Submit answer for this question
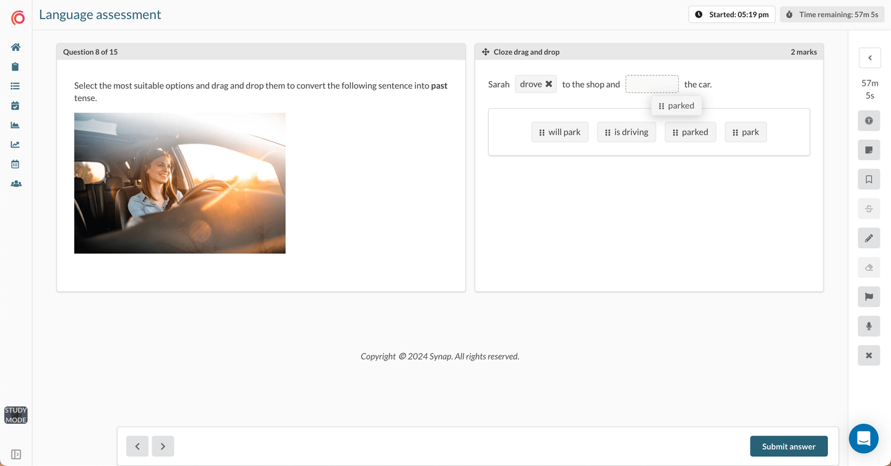This screenshot has height=466, width=891. click(x=788, y=446)
